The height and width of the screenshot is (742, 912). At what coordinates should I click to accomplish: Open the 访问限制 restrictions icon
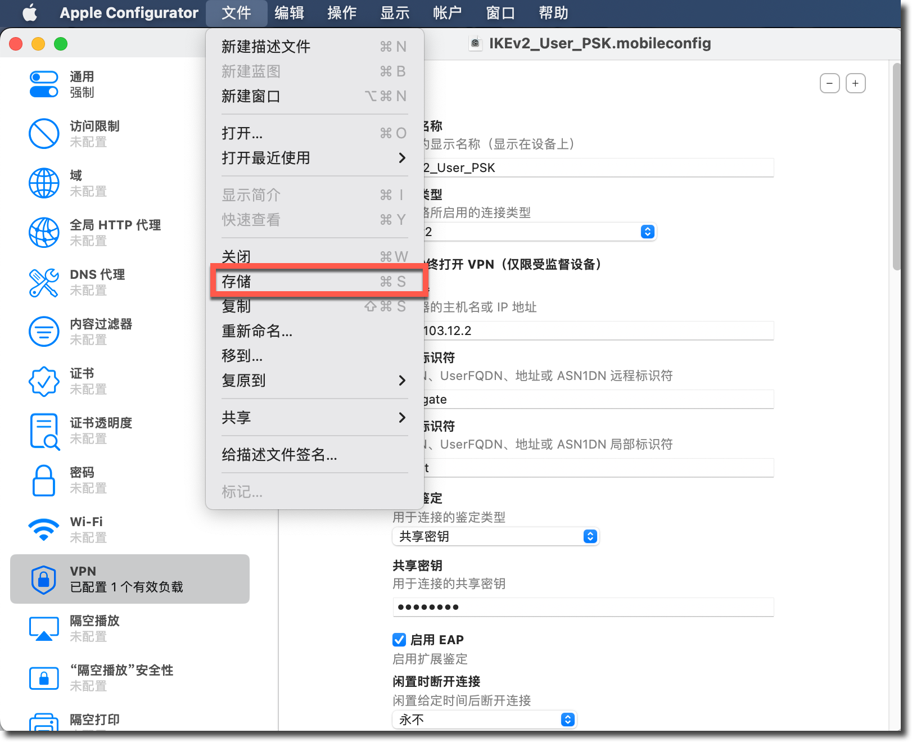(44, 134)
